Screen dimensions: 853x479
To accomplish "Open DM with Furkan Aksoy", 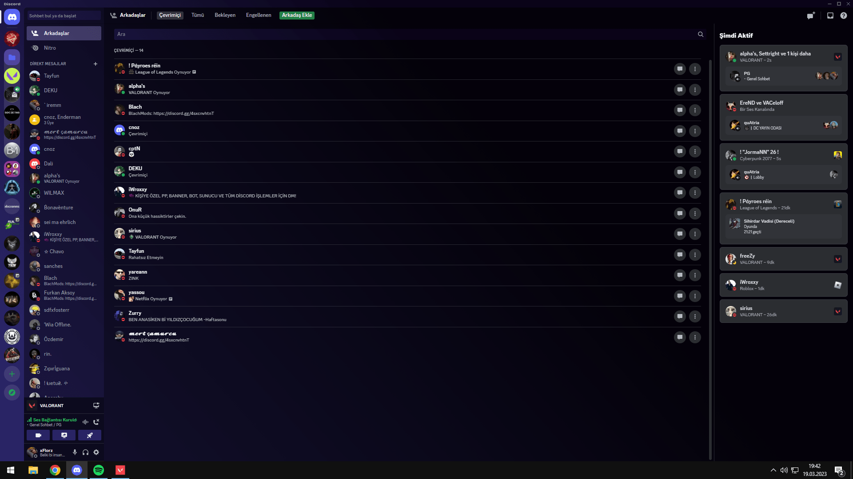I will click(x=64, y=295).
